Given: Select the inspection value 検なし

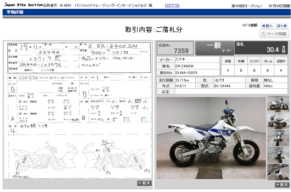Looking at the screenshot, I should [269, 80].
